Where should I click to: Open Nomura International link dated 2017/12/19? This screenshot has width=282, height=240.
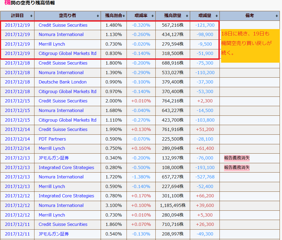tap(61, 34)
